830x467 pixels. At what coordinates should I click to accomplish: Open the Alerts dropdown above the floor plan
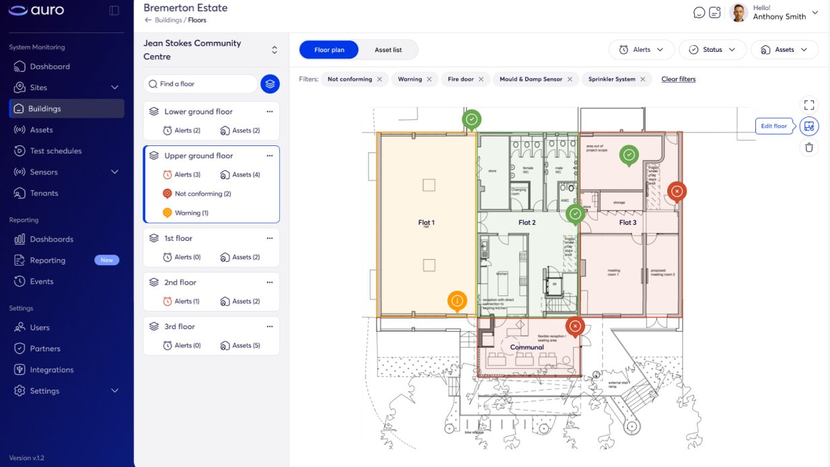click(x=641, y=49)
